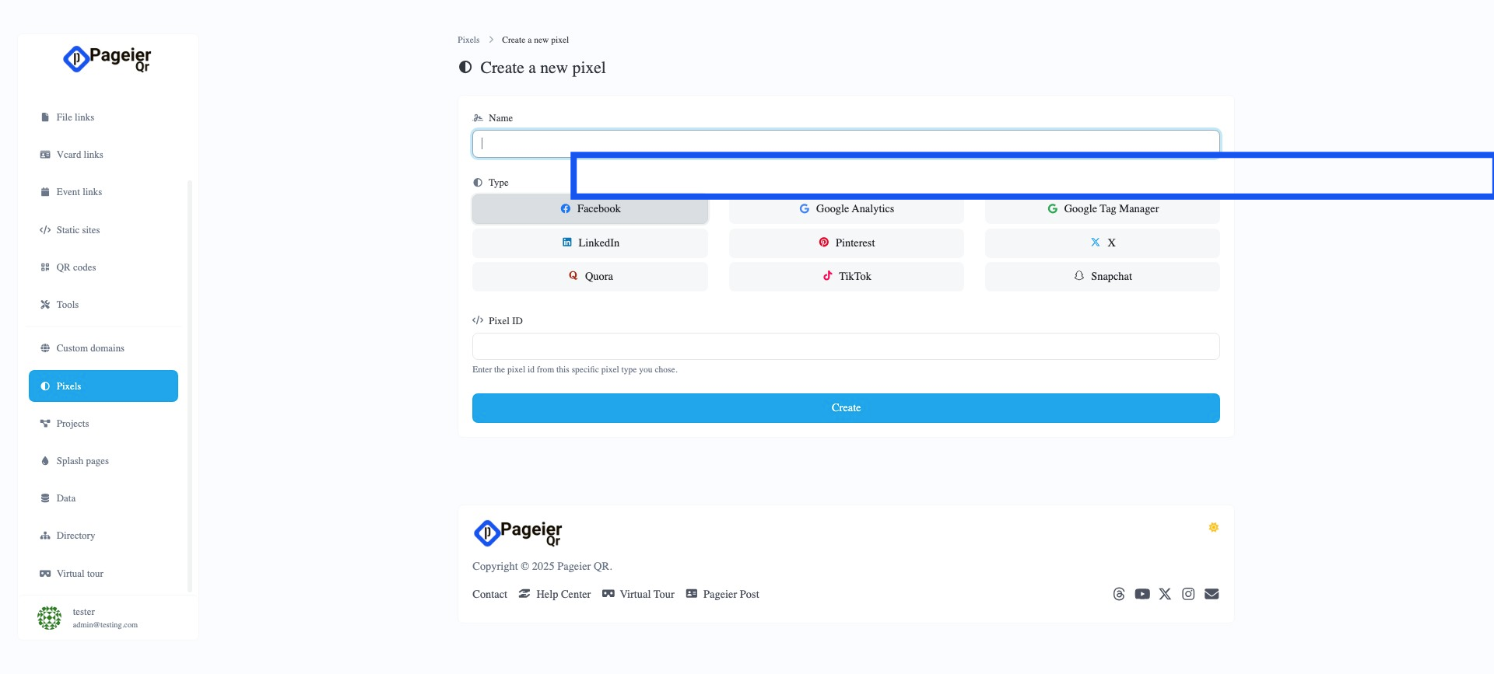Click the X social icon in footer

1165,594
